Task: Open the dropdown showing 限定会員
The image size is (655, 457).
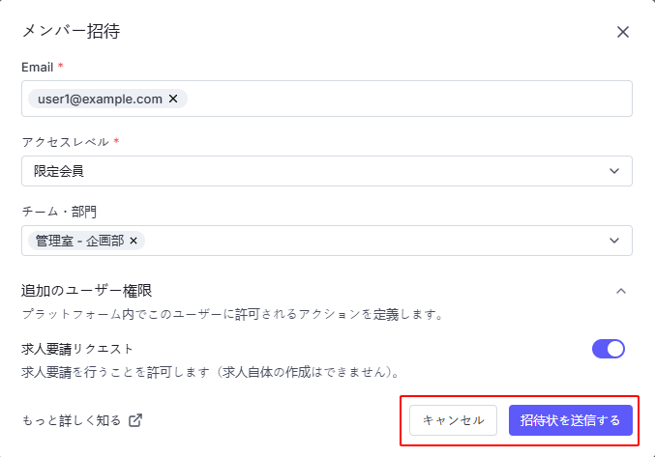Action: (x=310, y=171)
